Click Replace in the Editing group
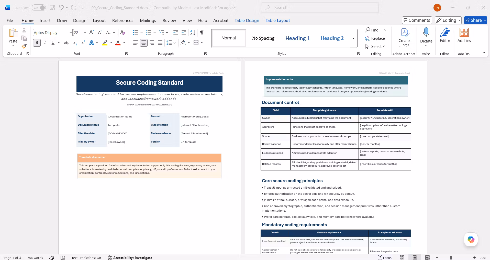 (x=375, y=38)
